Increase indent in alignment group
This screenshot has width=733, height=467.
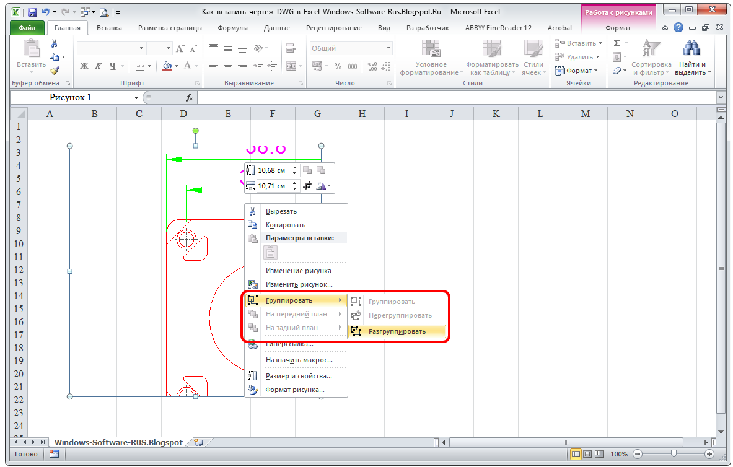pos(272,66)
